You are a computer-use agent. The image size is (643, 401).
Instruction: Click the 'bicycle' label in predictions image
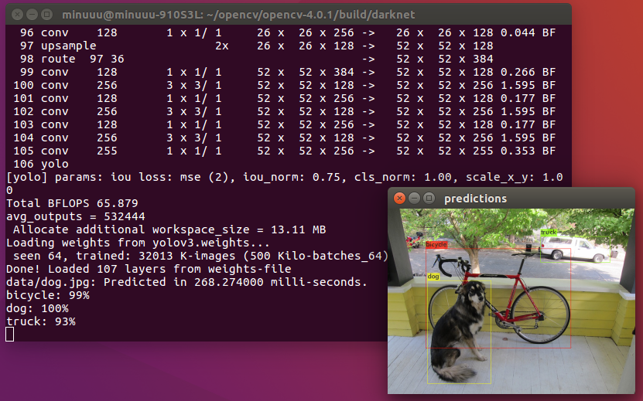click(x=436, y=244)
